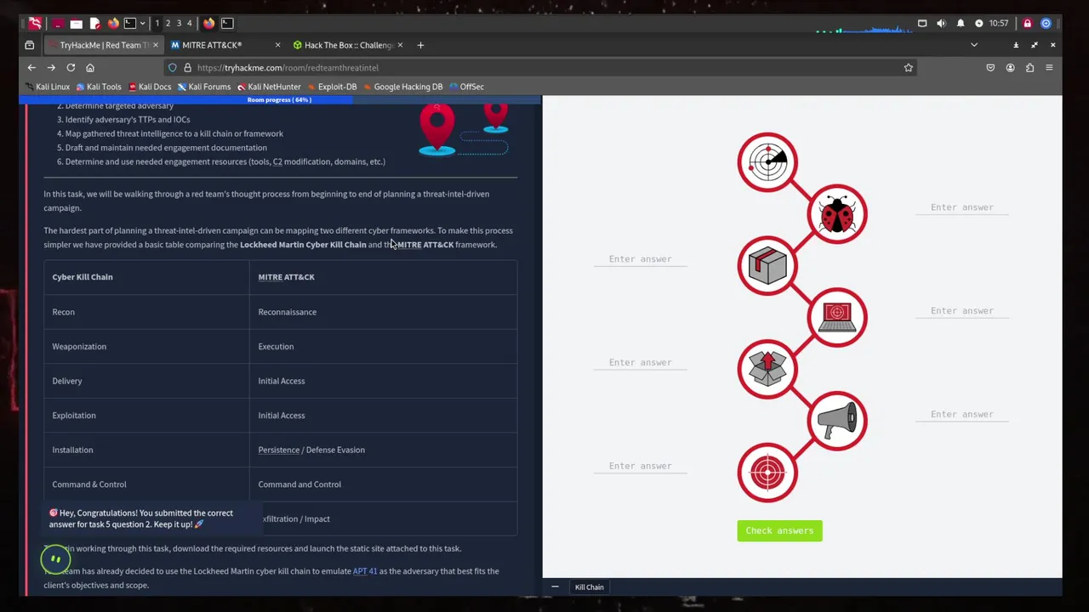1089x612 pixels.
Task: Open the Kali applications menu icon
Action: click(x=35, y=23)
